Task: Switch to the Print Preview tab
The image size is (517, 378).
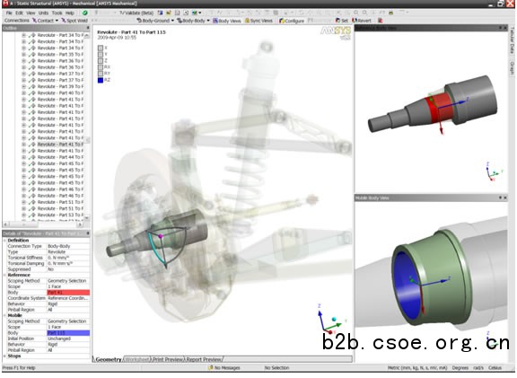Action: click(168, 359)
